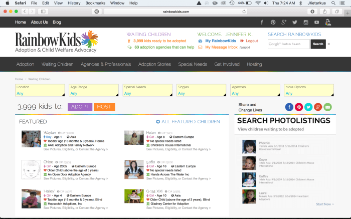Viewport: 351px width, 219px height.
Task: Click the Pinterest extension button in Safari toolbar
Action: (97, 12)
